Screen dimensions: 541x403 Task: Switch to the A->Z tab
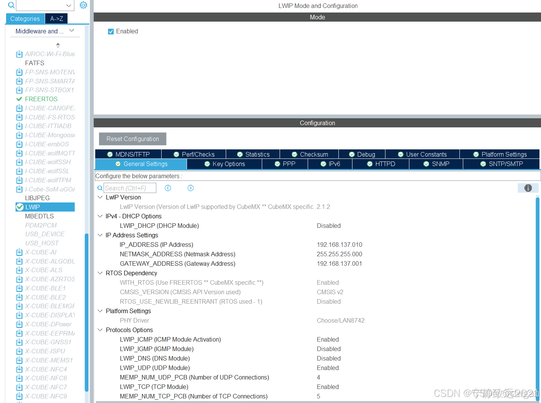pyautogui.click(x=57, y=19)
